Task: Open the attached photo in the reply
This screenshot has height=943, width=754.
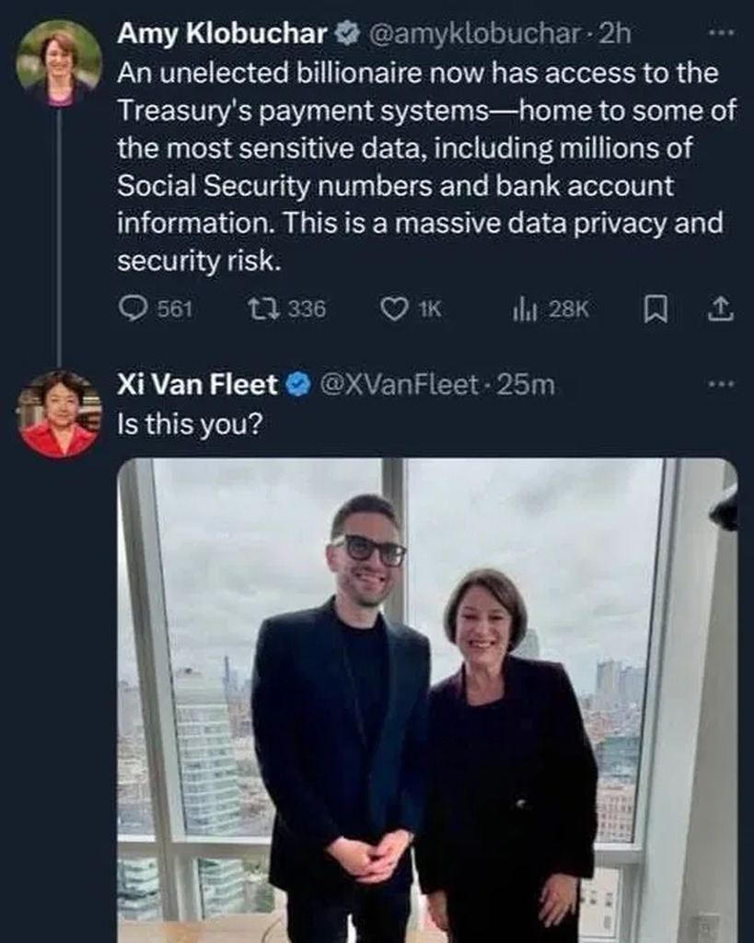Action: 427,700
